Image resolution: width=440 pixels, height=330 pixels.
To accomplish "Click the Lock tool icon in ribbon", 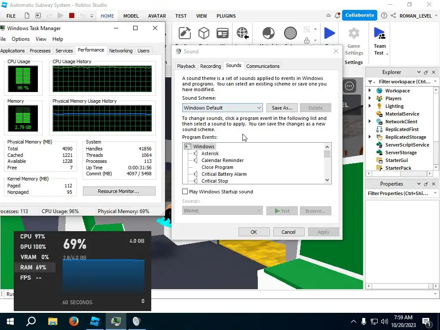I will click(x=307, y=40).
